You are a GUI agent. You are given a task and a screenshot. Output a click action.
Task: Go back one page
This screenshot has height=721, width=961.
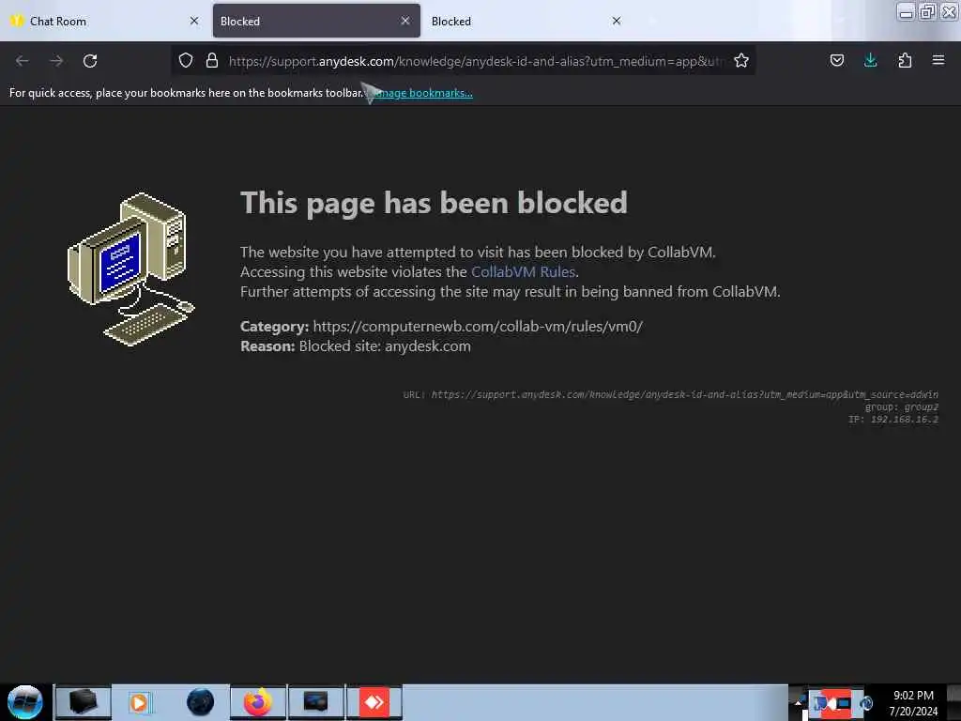[23, 61]
